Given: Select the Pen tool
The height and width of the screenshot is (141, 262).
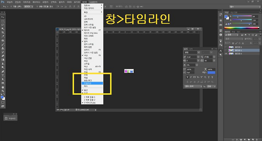Looking at the screenshot, I should (3, 71).
